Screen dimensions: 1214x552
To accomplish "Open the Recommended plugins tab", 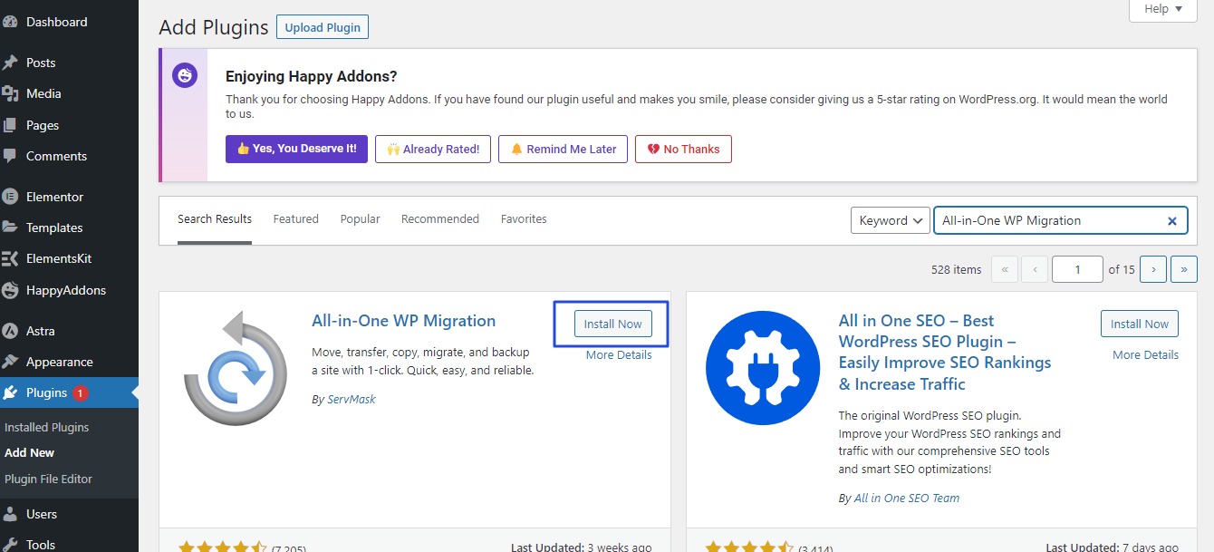I will 439,219.
